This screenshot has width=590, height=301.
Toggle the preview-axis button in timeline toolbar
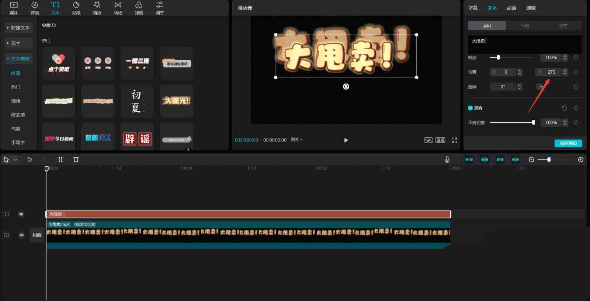[x=516, y=160]
